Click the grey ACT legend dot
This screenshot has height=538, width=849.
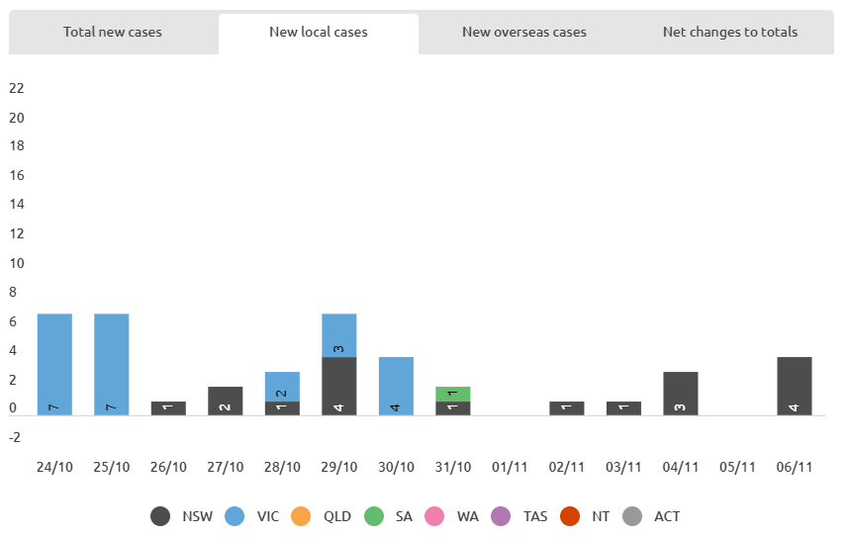[631, 516]
